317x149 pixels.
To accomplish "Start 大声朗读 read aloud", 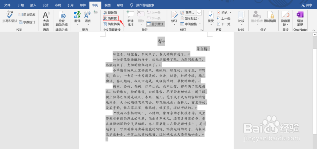I will pyautogui.click(x=46, y=19).
